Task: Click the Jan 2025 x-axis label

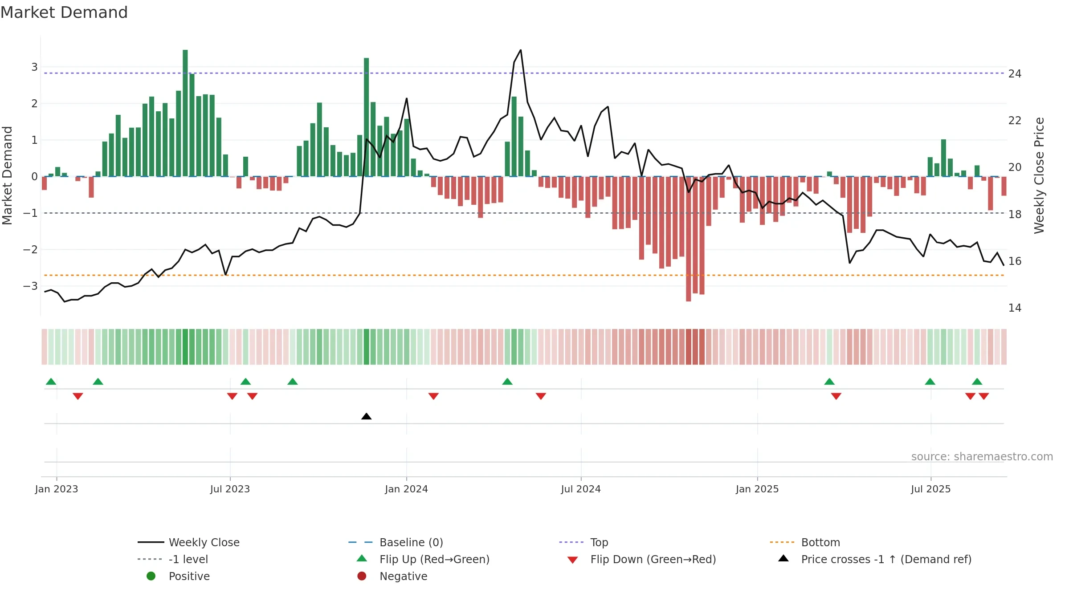Action: coord(757,489)
